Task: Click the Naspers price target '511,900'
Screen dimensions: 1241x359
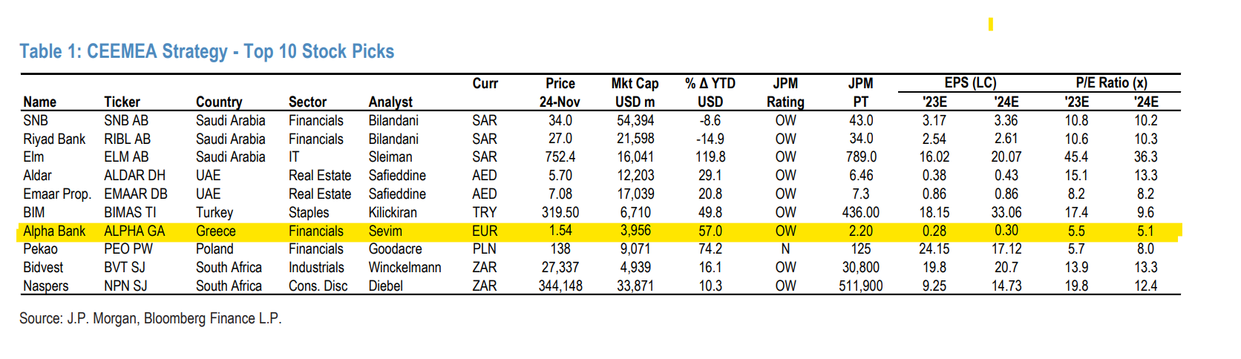Action: click(860, 286)
